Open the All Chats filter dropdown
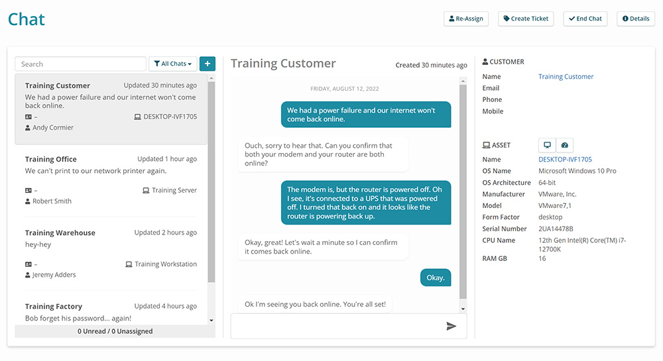663x361 pixels. pyautogui.click(x=172, y=64)
